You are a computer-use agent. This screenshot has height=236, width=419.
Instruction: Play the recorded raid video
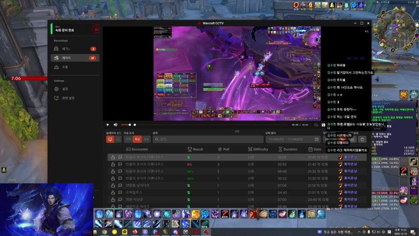pos(108,125)
